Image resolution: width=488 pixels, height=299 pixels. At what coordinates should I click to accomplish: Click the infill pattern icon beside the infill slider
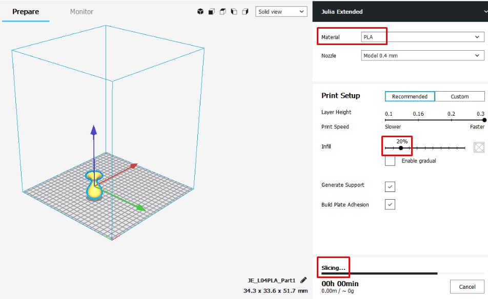point(479,147)
